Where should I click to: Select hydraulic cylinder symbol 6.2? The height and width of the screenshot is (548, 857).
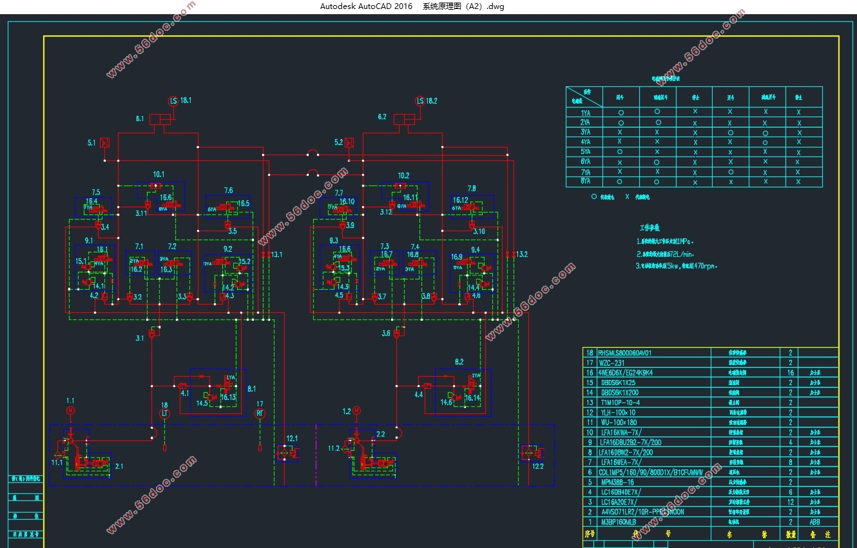coord(405,119)
